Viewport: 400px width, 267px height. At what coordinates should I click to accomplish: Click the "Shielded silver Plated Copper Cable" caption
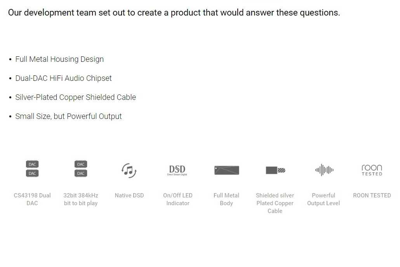pos(275,203)
